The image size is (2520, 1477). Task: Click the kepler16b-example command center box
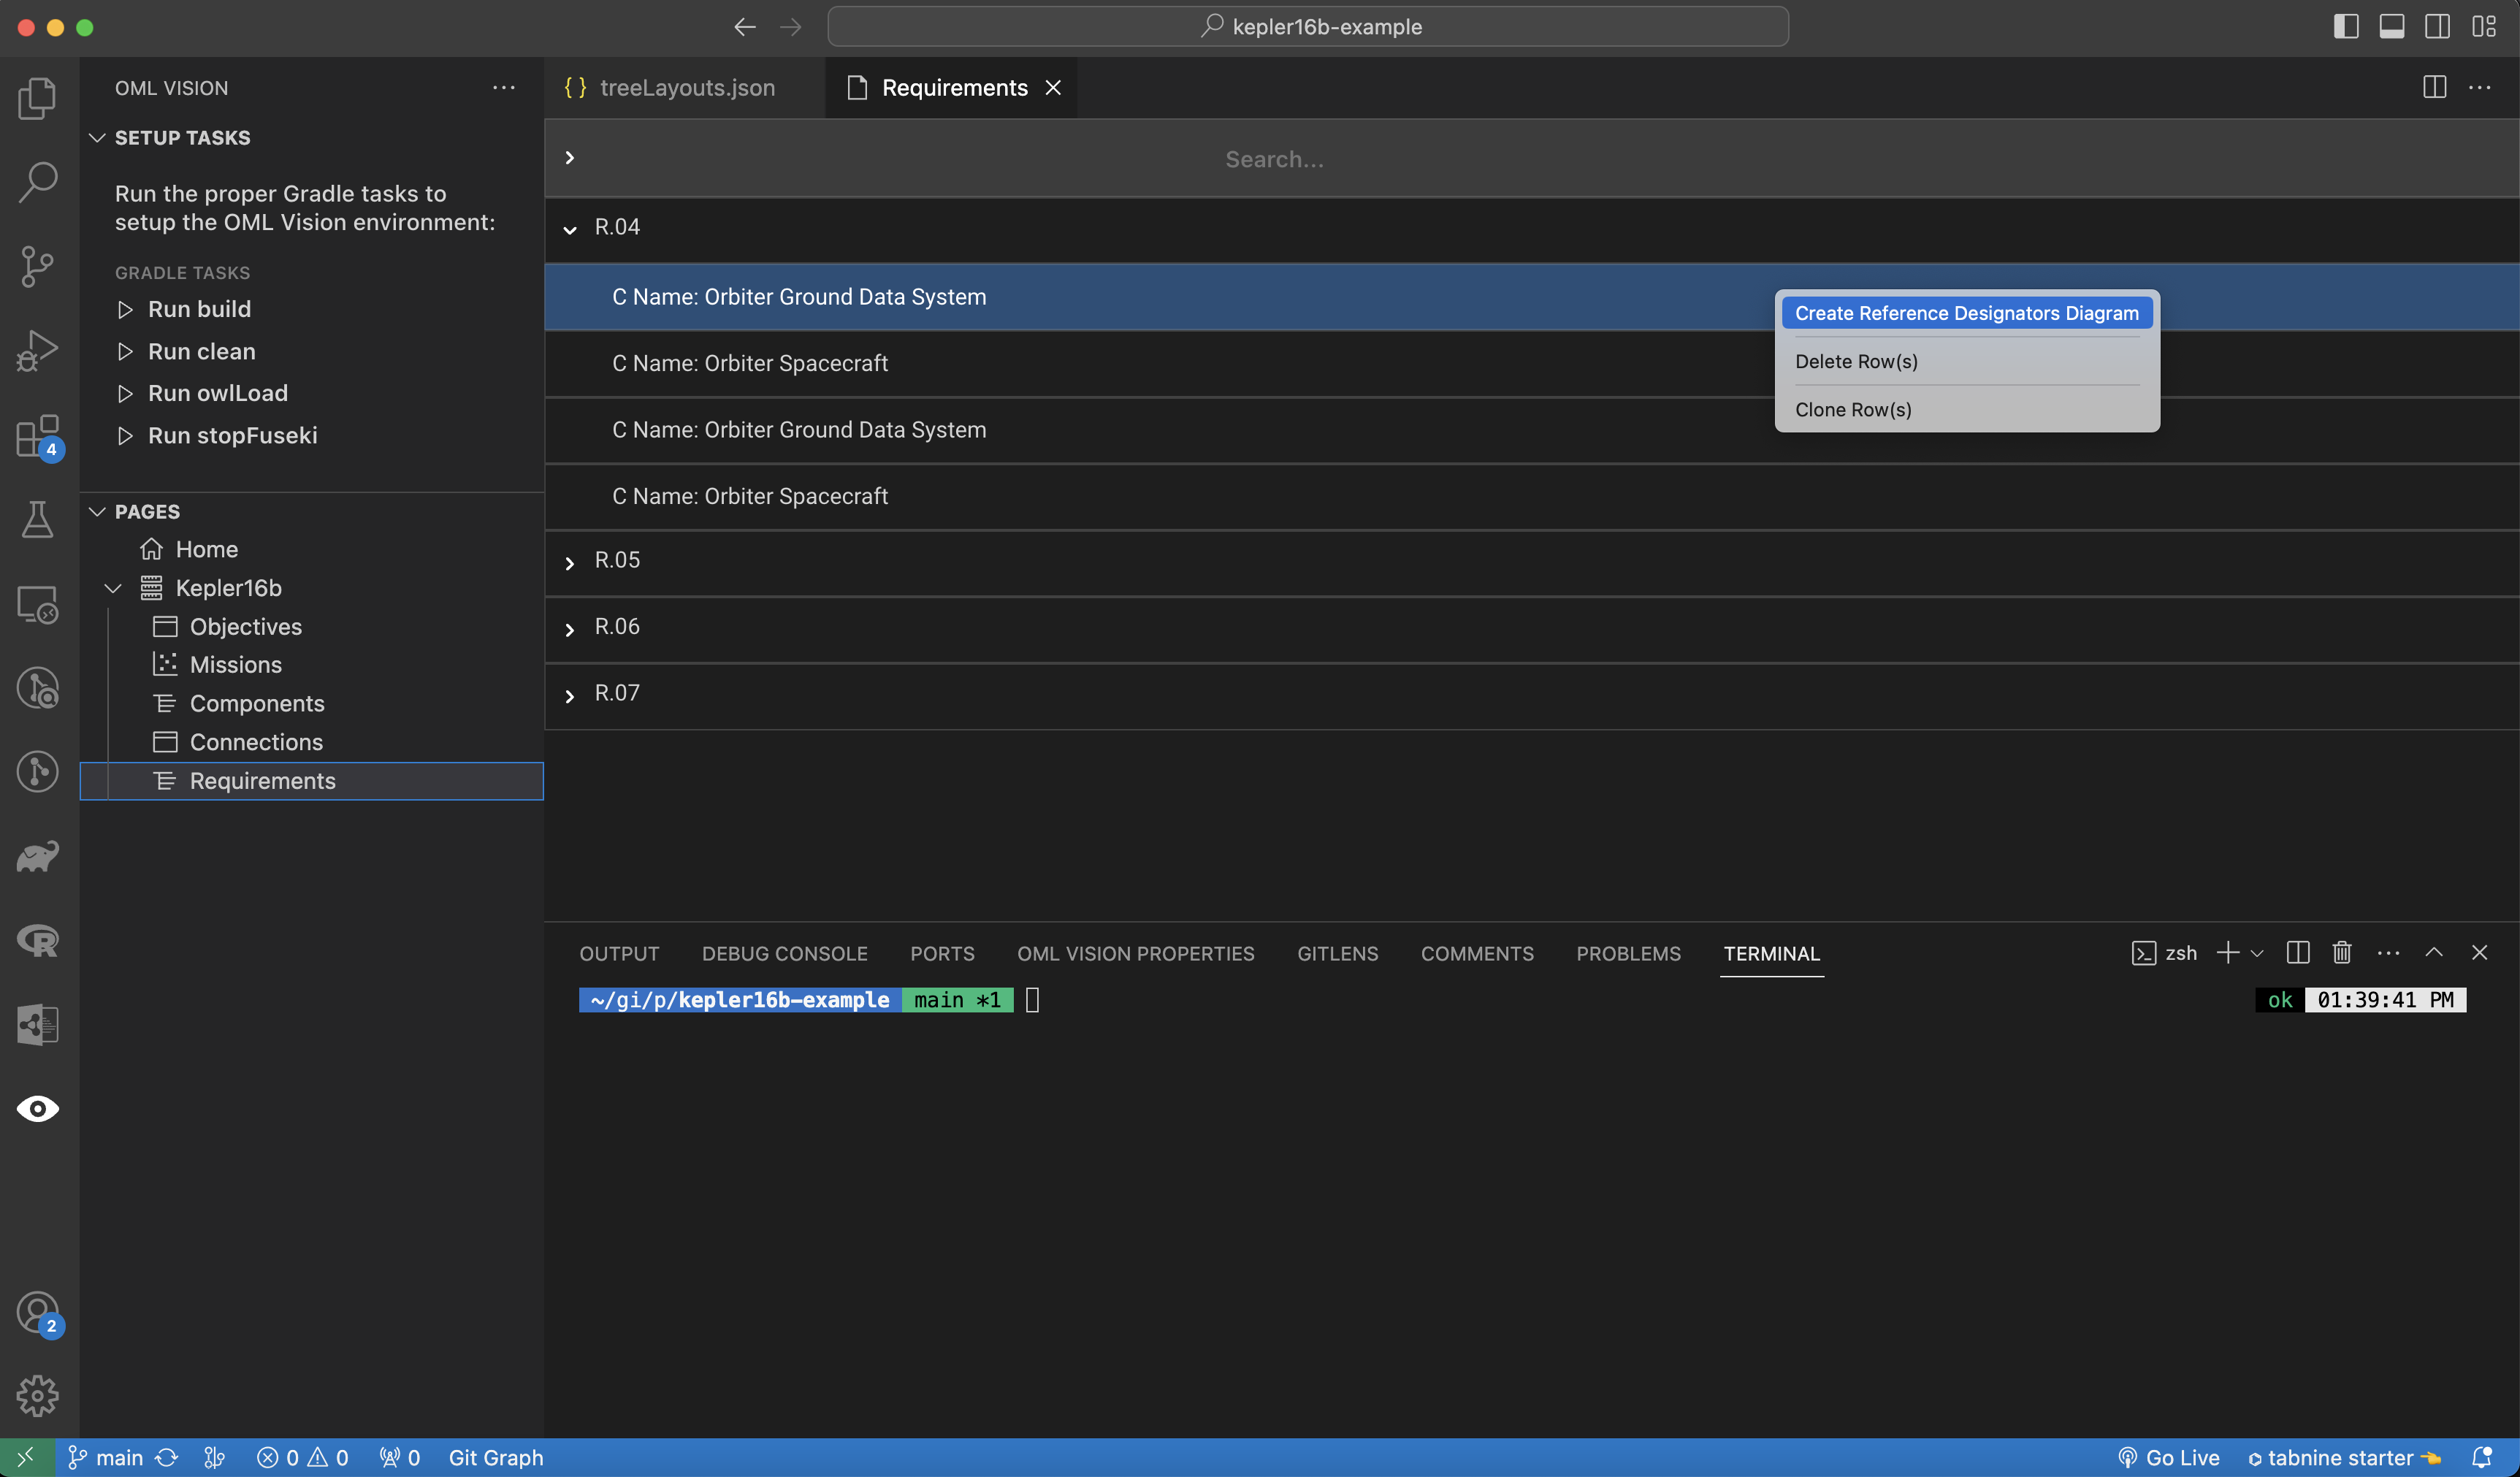tap(1308, 27)
